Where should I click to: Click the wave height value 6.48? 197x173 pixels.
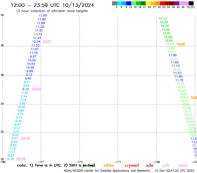click(x=22, y=107)
